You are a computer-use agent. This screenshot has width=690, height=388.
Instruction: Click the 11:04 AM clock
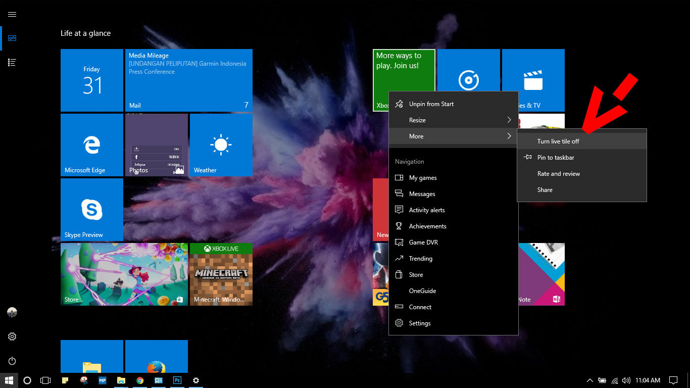[x=648, y=380]
